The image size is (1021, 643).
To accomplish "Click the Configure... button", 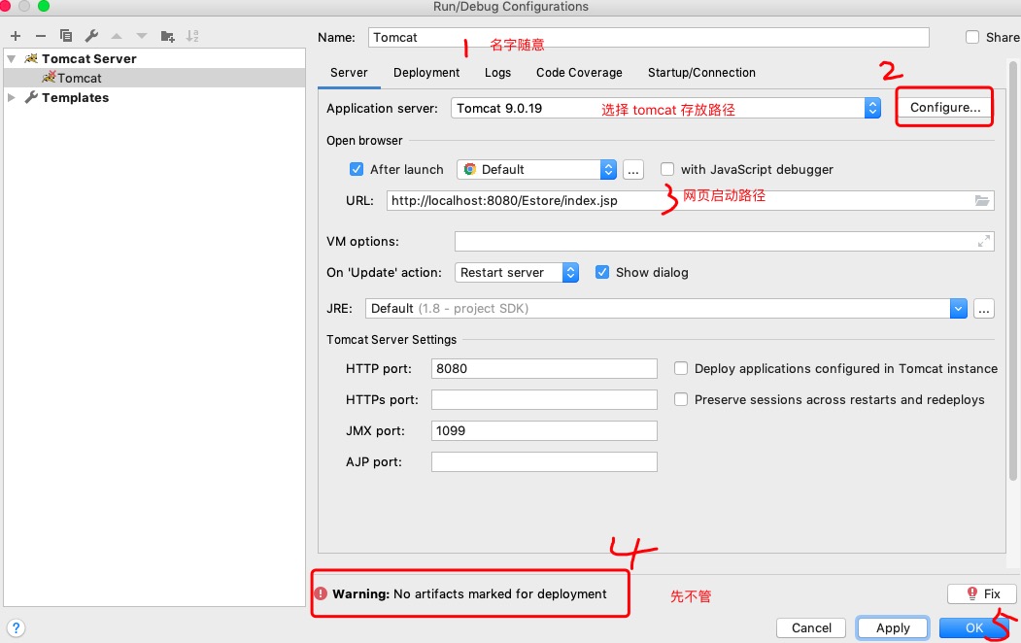I will tap(944, 107).
